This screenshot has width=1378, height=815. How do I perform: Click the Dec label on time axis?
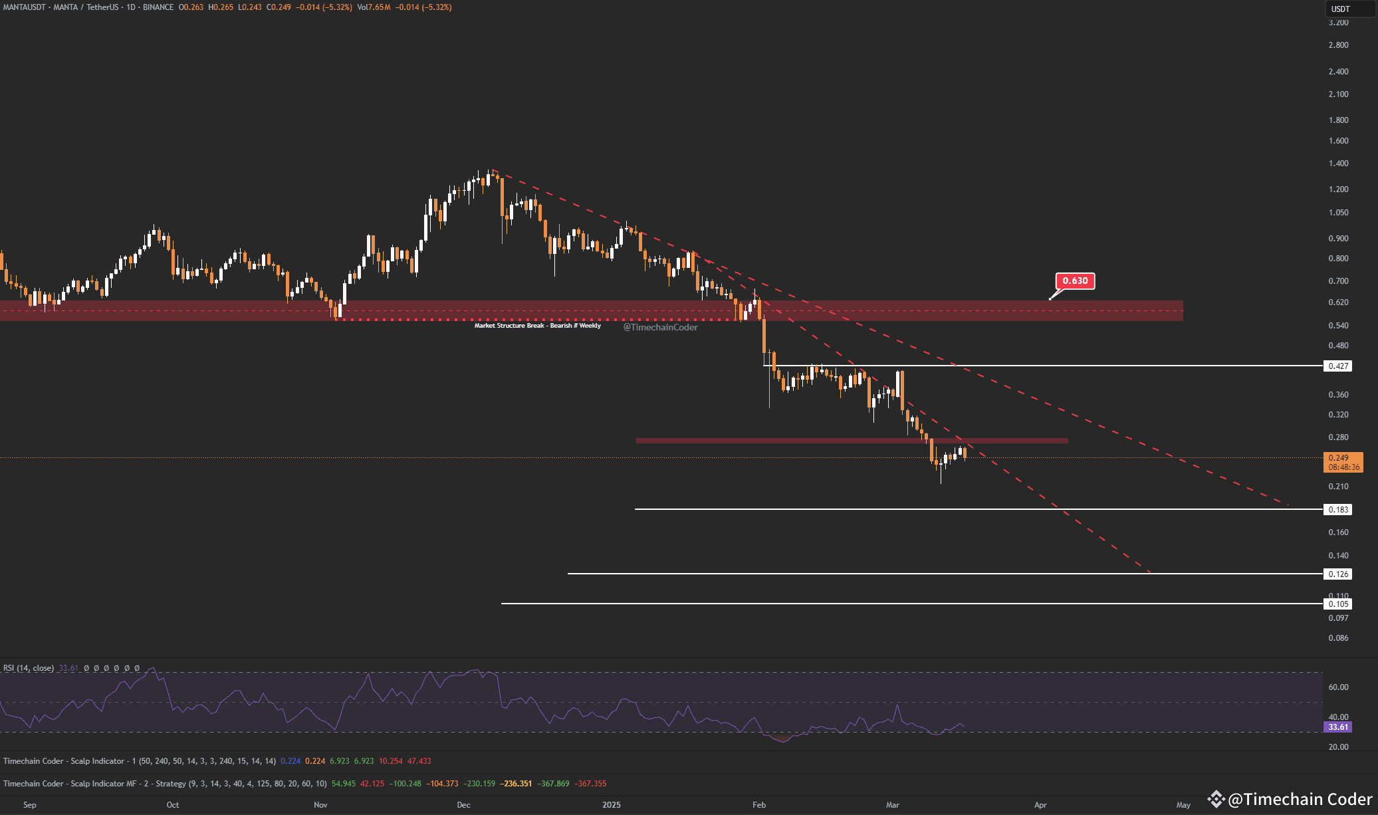[x=464, y=805]
